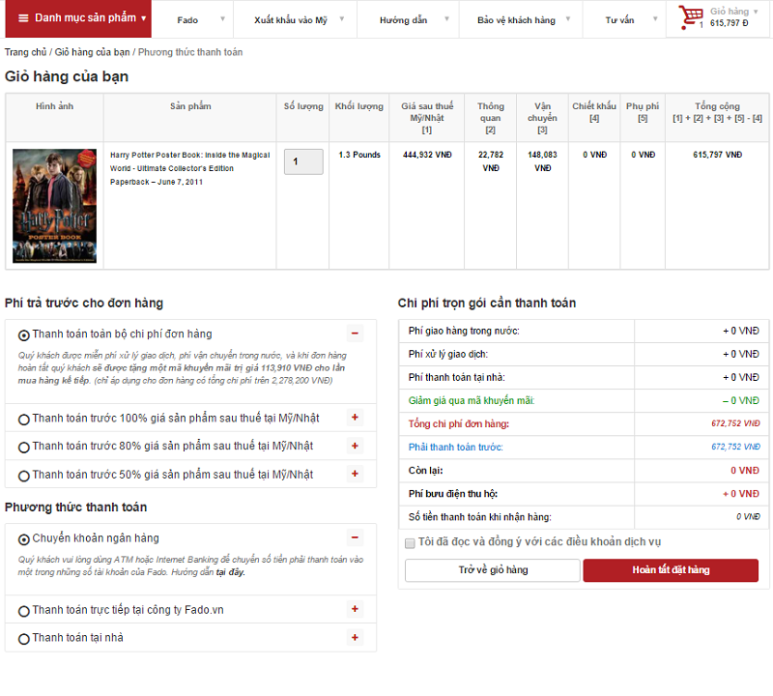The image size is (773, 696).
Task: Click the cart total '615,797 Đ' in header
Action: point(729,23)
